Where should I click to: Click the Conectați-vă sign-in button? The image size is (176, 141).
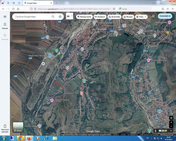[x=165, y=16]
